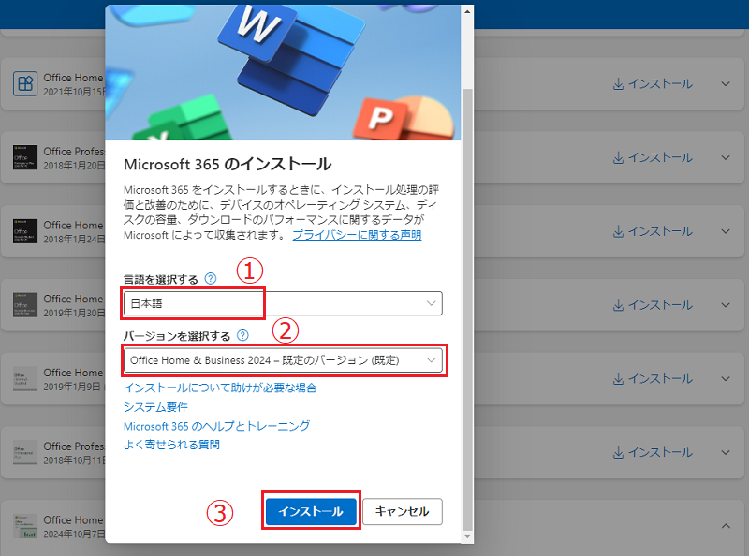Click the dialog vertical scrollbar thumb
Viewport: 749px width, 556px height.
pos(467,309)
